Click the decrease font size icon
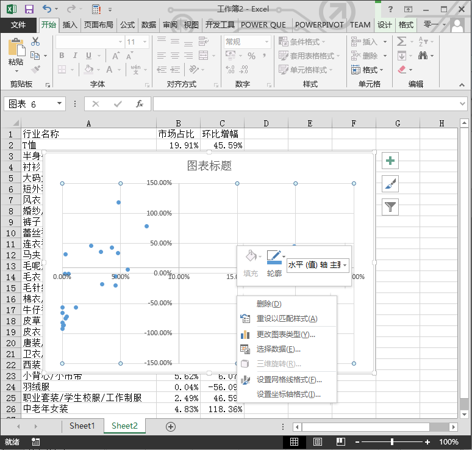Viewport: 472px width, 450px height. (x=129, y=56)
